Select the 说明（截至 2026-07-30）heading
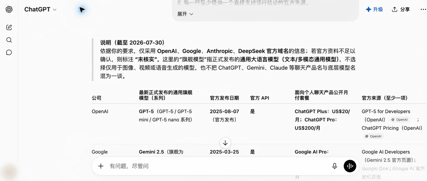Screen dimensions: 427x181 click(133, 43)
